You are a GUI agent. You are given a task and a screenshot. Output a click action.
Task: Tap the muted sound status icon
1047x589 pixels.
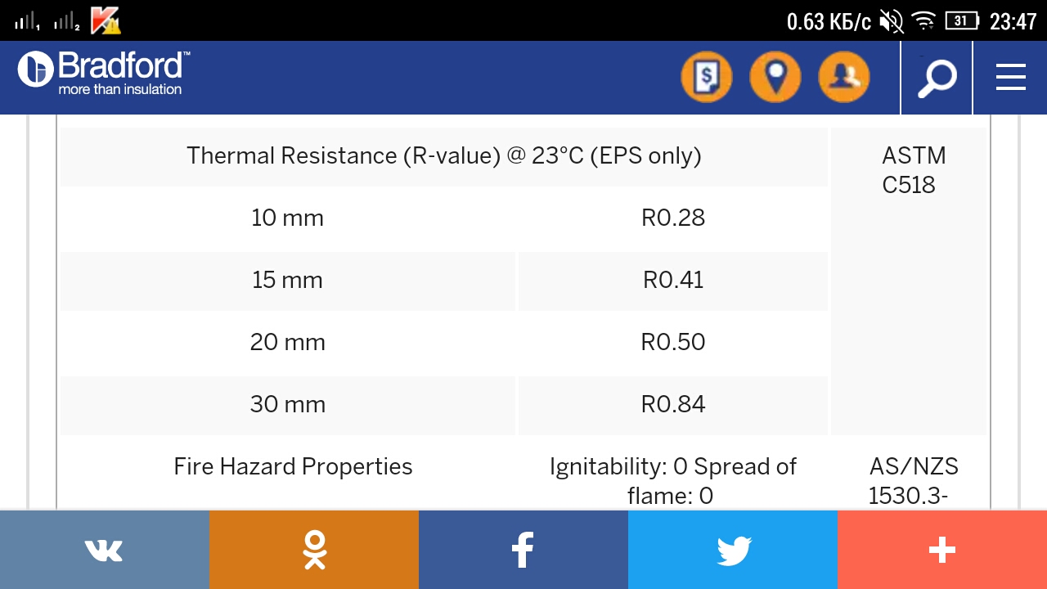click(x=891, y=21)
